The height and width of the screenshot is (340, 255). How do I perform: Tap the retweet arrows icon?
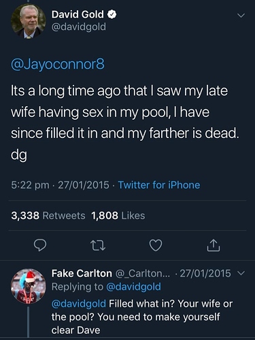pos(98,245)
